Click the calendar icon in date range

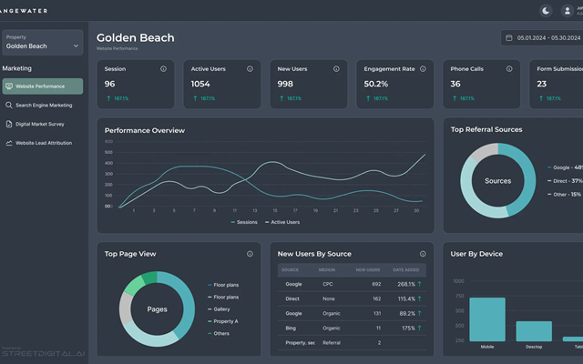coord(509,38)
